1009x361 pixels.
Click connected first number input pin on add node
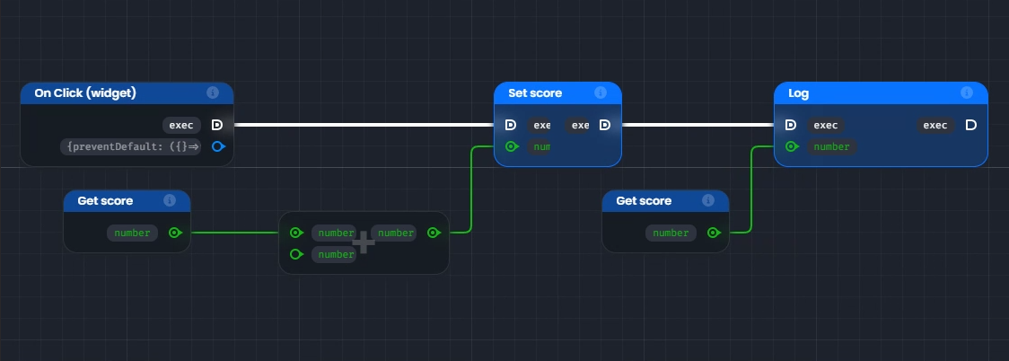[296, 233]
